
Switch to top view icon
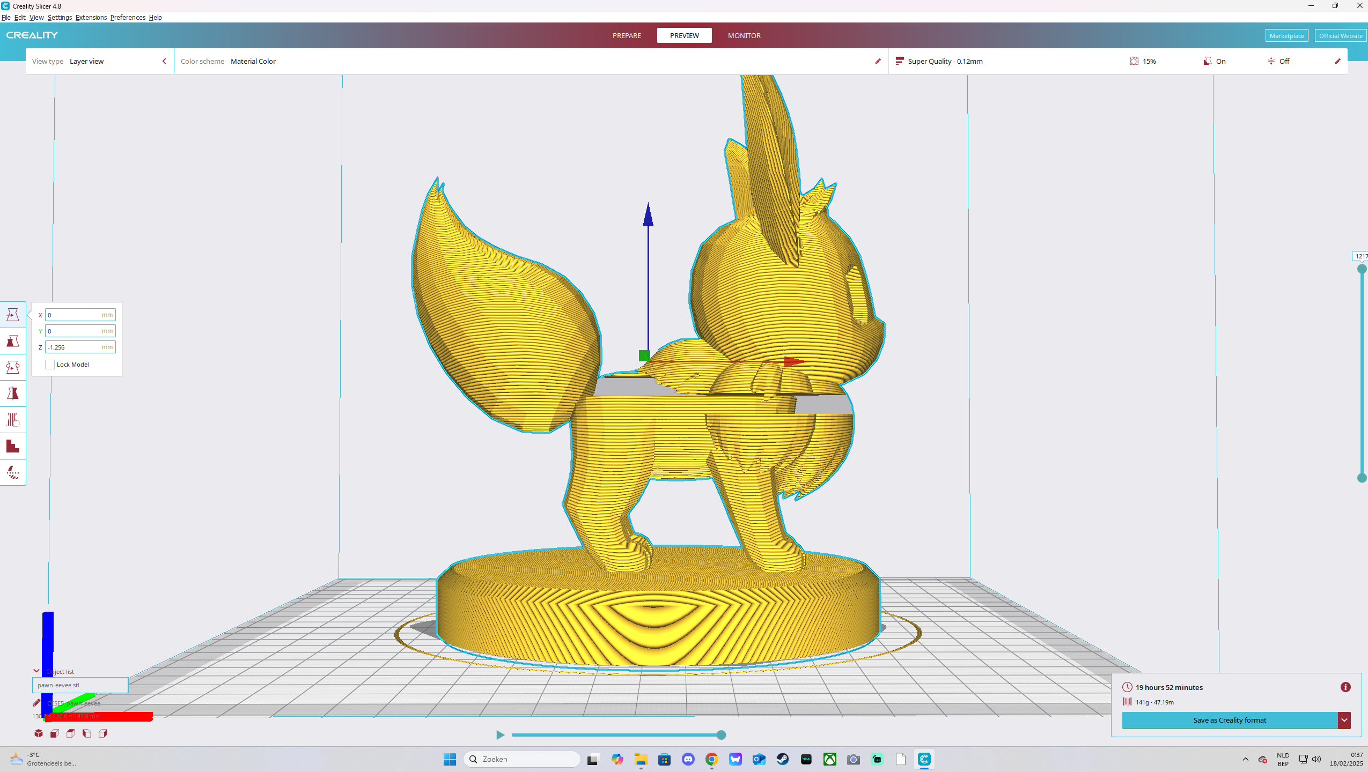coord(71,733)
